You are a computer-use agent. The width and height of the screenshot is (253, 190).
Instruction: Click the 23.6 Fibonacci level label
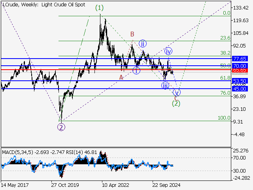pos(225,38)
